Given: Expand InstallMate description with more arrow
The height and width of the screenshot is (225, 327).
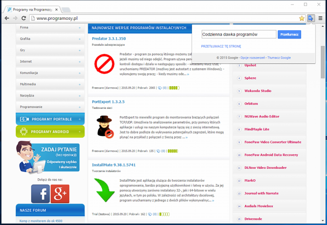Looking at the screenshot, I should [x=213, y=201].
